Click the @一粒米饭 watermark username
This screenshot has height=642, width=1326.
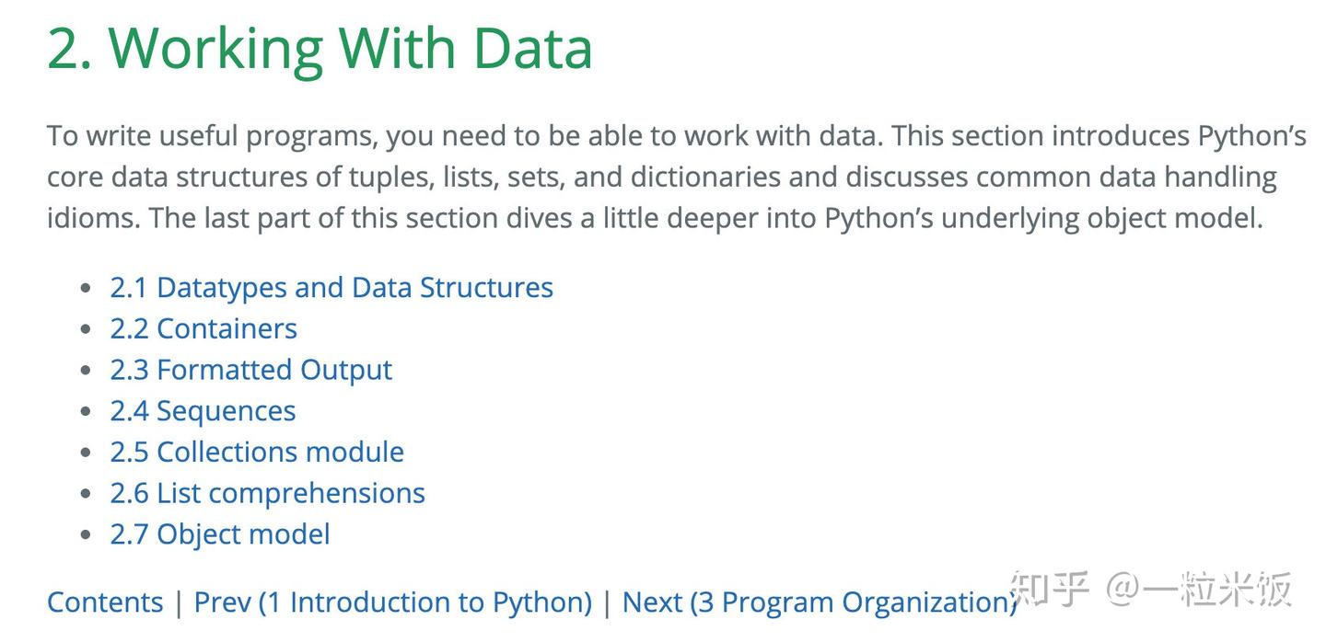(x=1200, y=589)
